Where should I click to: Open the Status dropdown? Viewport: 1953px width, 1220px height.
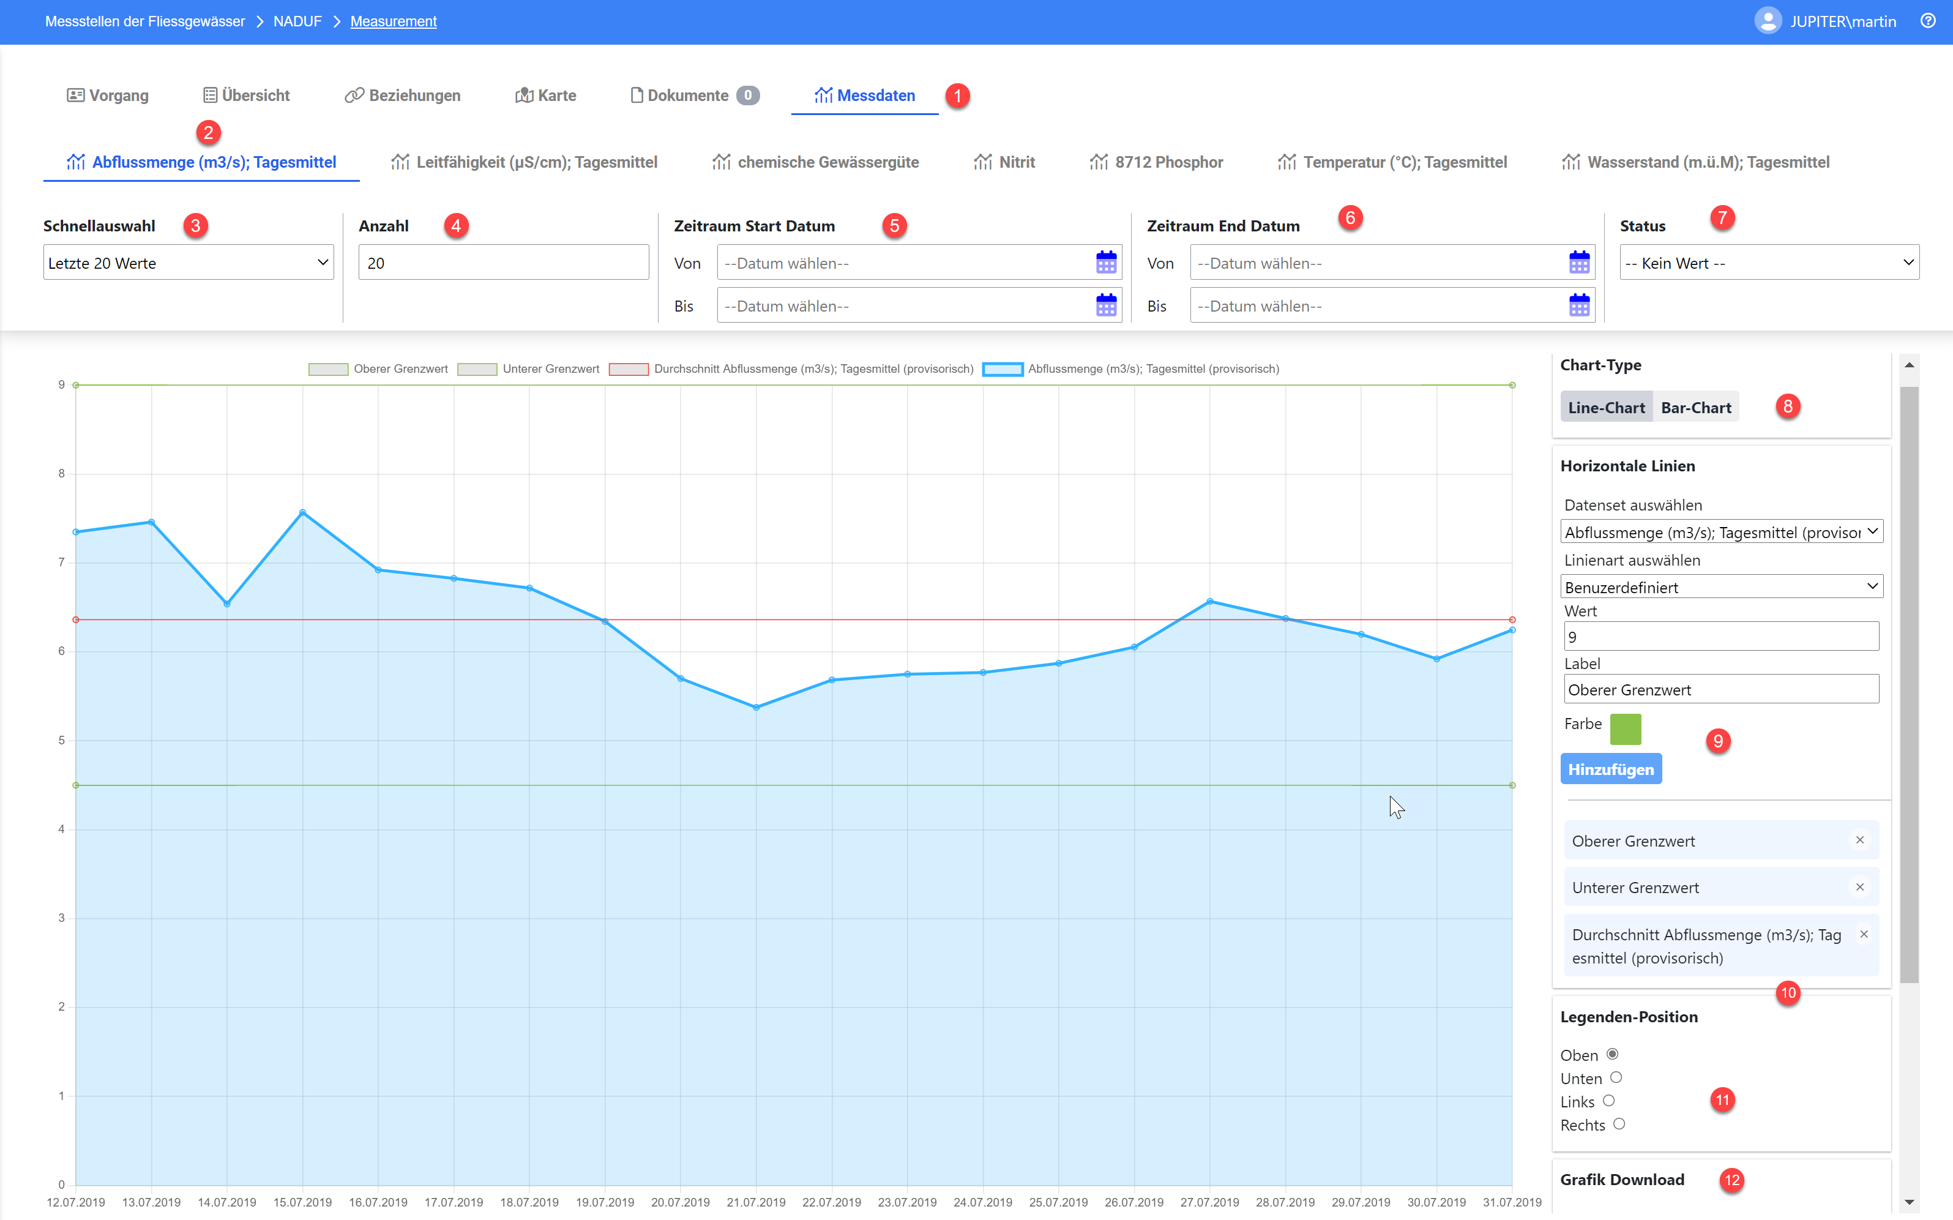[x=1769, y=262]
